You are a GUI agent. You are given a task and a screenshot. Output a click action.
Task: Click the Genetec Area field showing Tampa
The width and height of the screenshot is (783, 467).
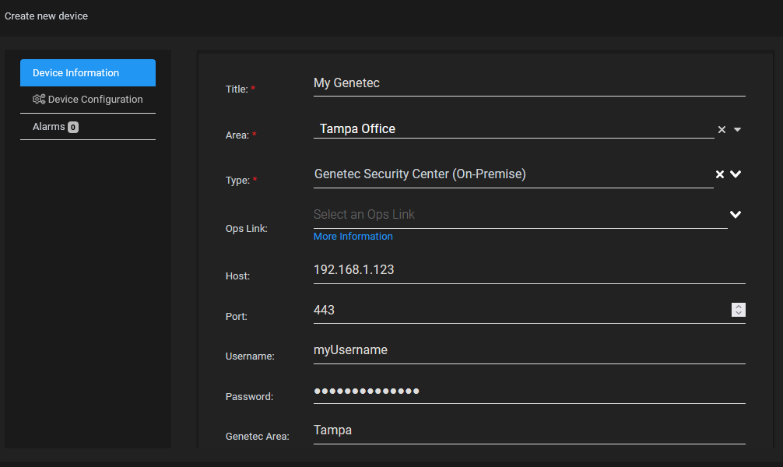(529, 430)
